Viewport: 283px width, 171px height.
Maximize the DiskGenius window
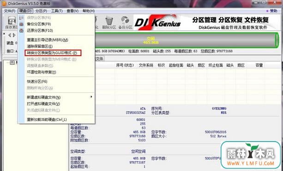(264, 2)
